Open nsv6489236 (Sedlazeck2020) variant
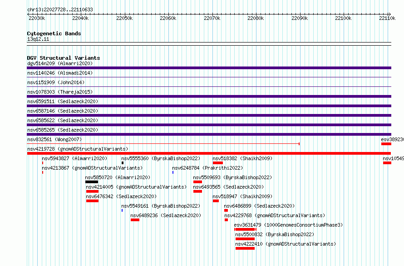404x266 pixels. coord(166,215)
